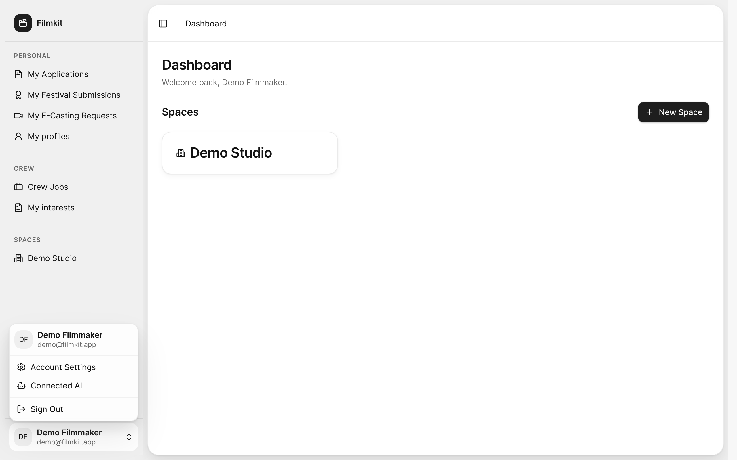Click the Crew Jobs briefcase icon
Image resolution: width=737 pixels, height=460 pixels.
click(18, 187)
